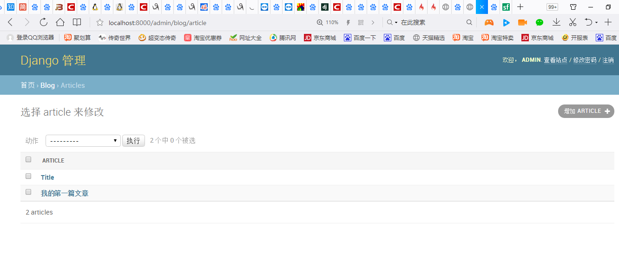Tick the select-all checkbox in ARTICLE header

(x=28, y=159)
